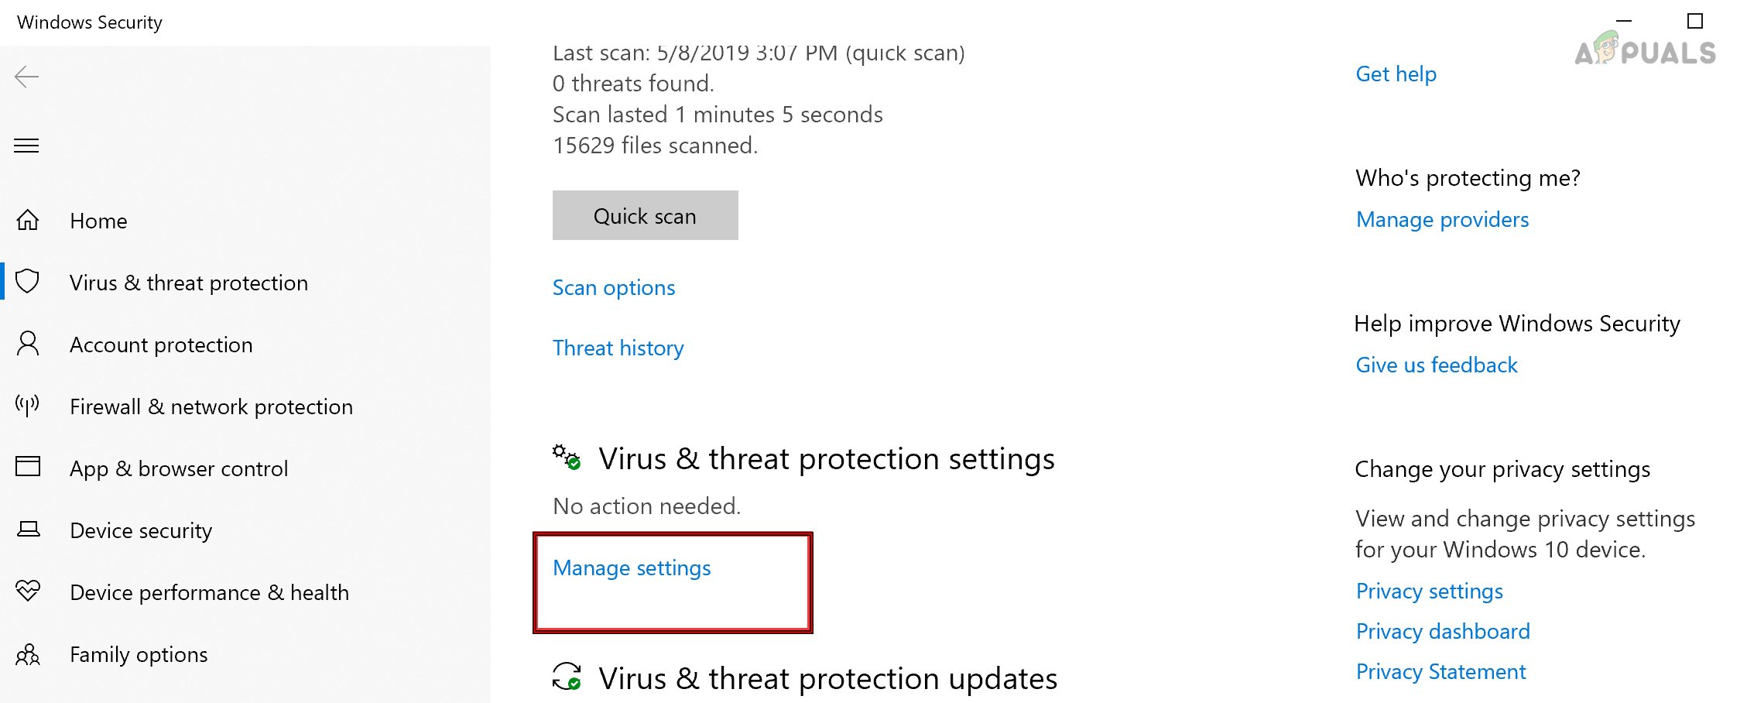Click the protection updates refresh icon
This screenshot has height=703, width=1747.
[567, 677]
